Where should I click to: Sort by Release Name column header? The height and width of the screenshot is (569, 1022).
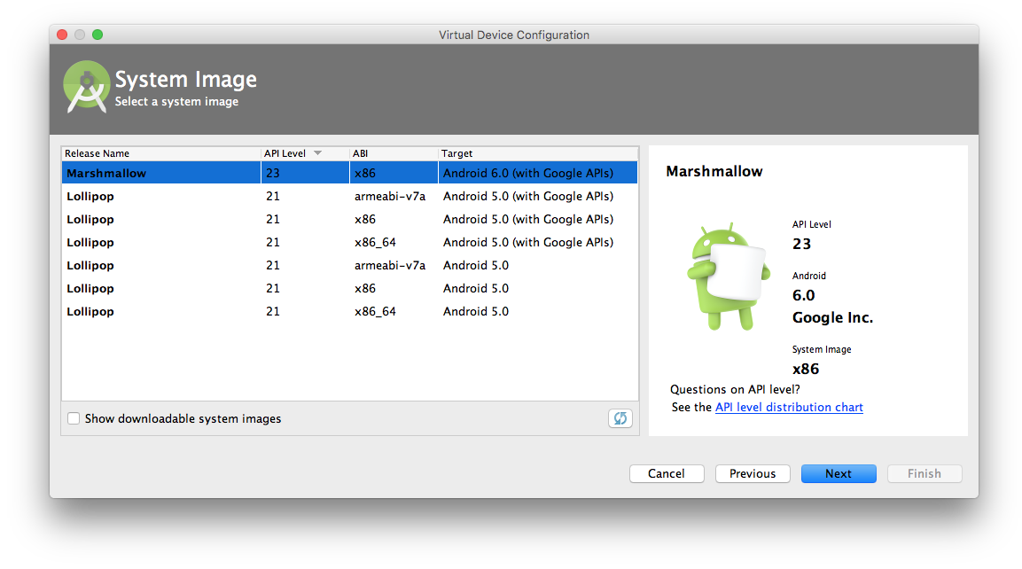(161, 153)
